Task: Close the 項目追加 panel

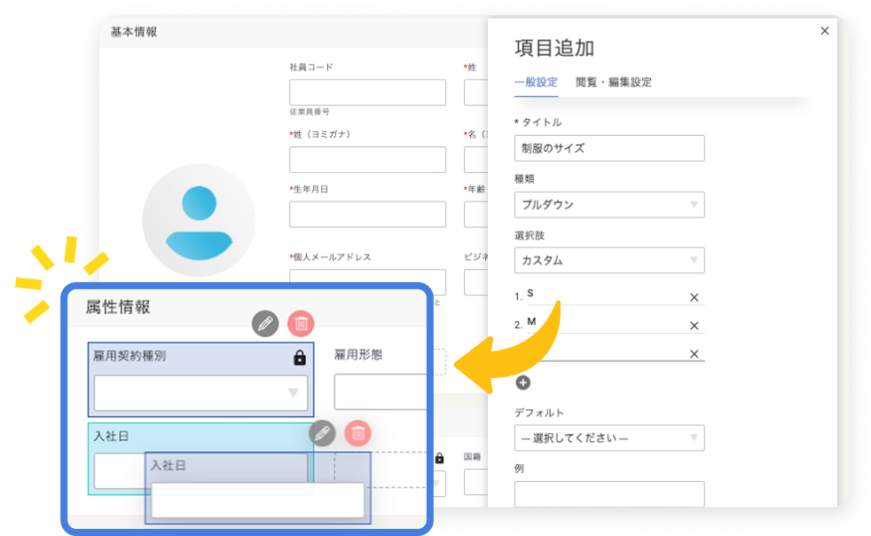Action: (x=825, y=31)
